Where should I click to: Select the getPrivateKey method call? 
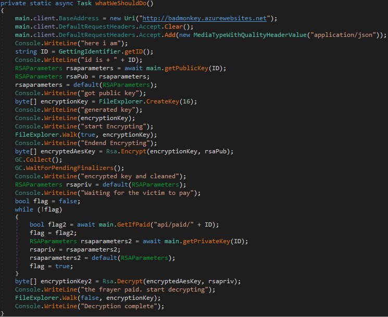point(215,241)
